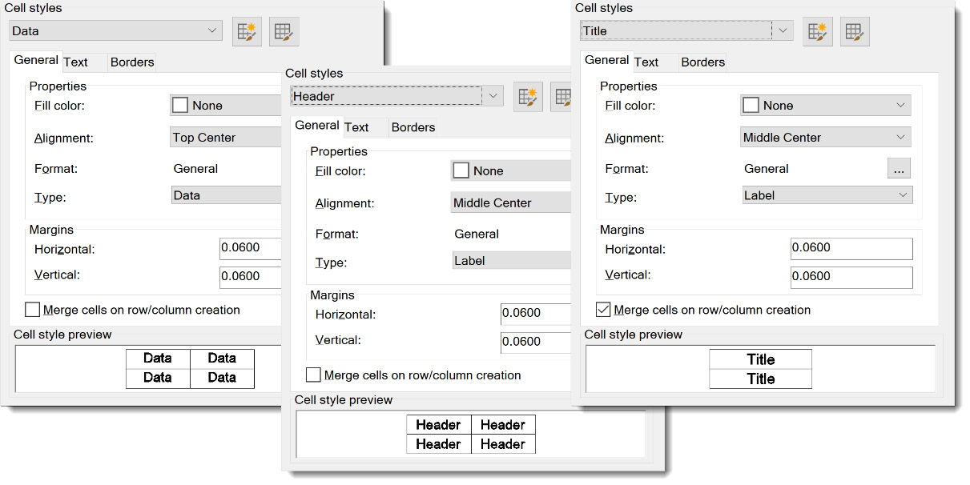This screenshot has width=970, height=485.
Task: Open Top Center alignment dropdown in the Data panel
Action: click(226, 138)
